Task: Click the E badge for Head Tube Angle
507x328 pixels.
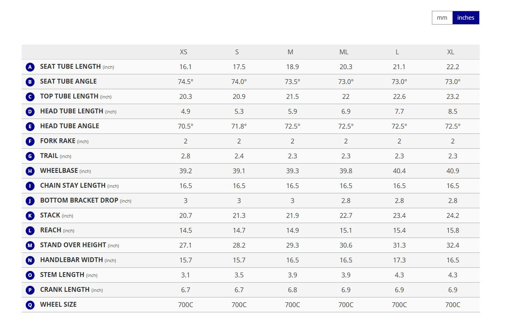Action: pyautogui.click(x=30, y=127)
